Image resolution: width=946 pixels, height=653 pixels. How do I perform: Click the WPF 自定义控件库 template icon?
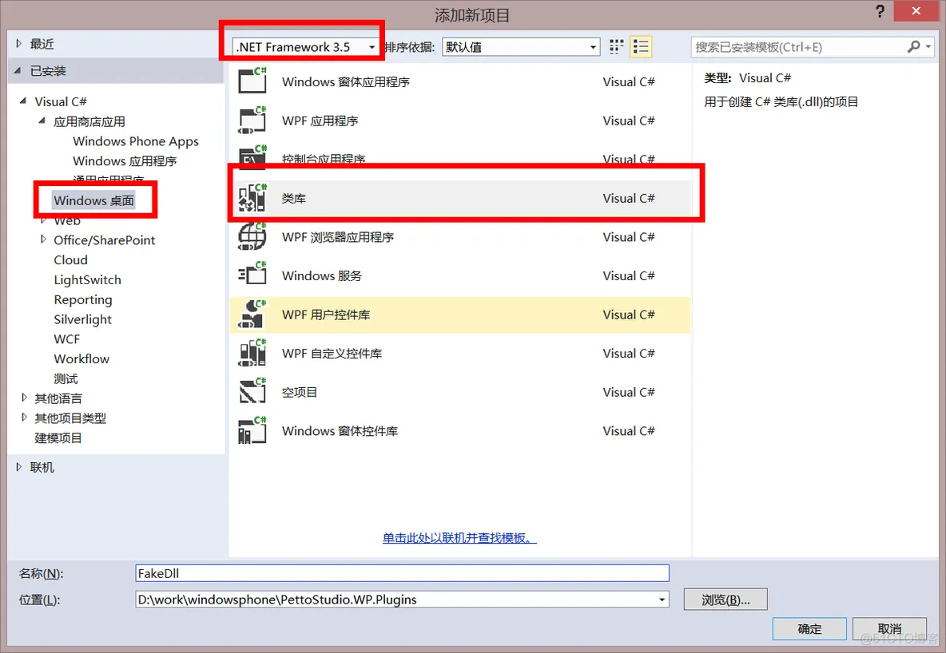coord(252,353)
